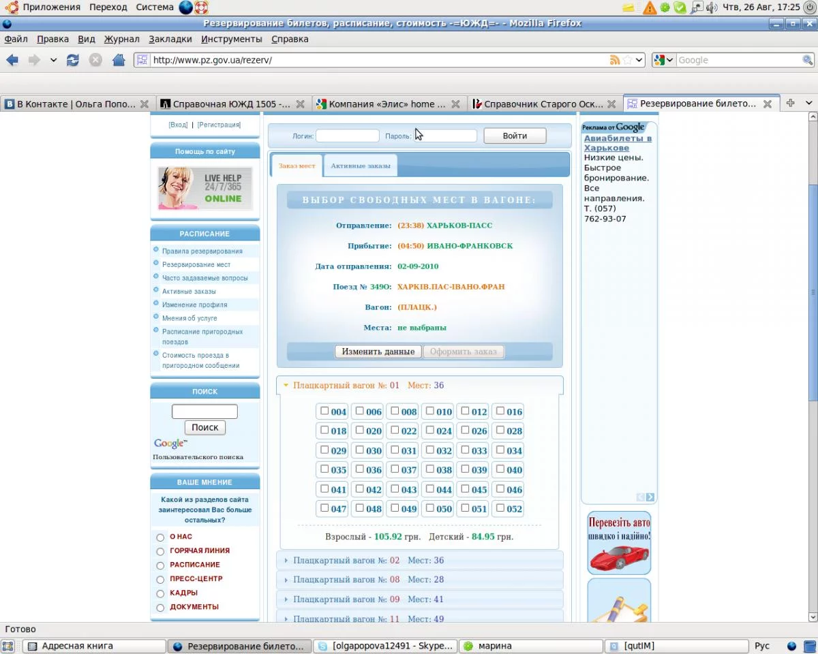This screenshot has height=654, width=818.
Task: Launch the Firefox launcher in top panel
Action: click(x=185, y=7)
